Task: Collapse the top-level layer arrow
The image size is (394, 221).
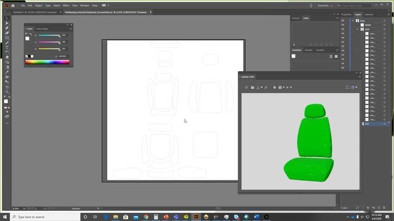Action: [x=353, y=20]
